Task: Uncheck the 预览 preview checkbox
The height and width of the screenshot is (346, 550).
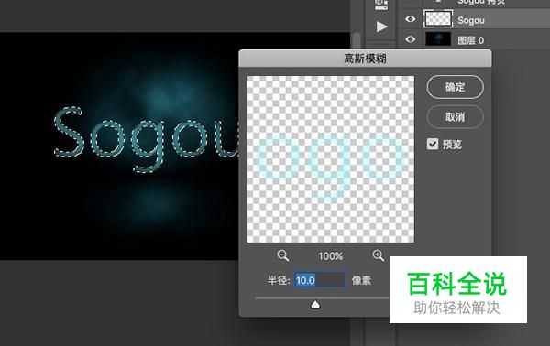Action: [x=433, y=144]
